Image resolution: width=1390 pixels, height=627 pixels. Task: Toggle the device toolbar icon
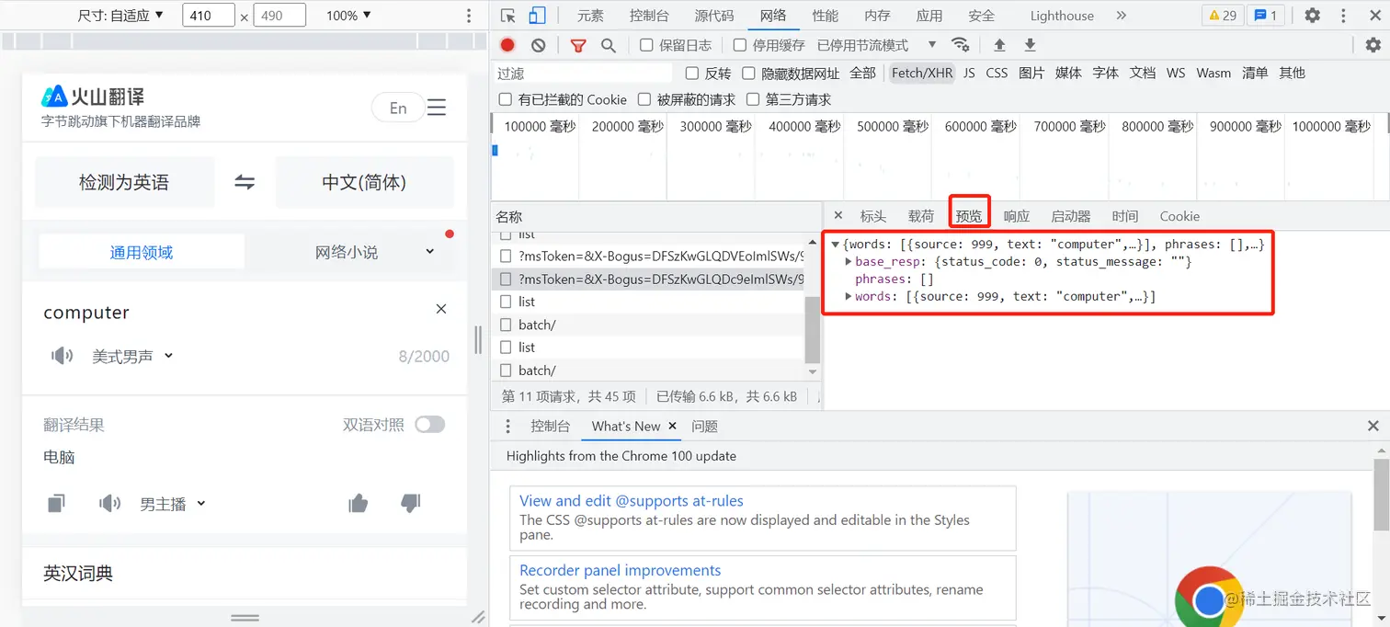click(x=537, y=16)
